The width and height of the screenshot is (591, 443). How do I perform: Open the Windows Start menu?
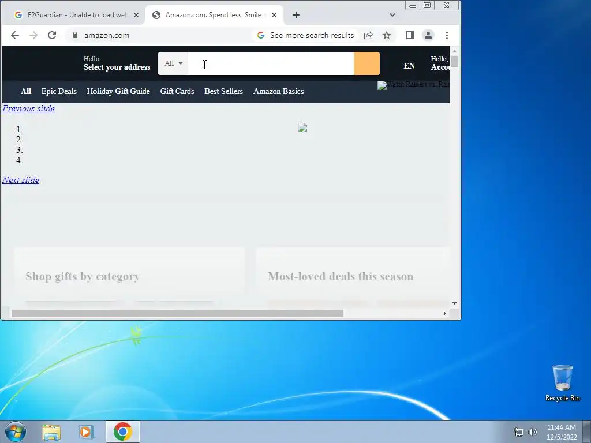(16, 431)
